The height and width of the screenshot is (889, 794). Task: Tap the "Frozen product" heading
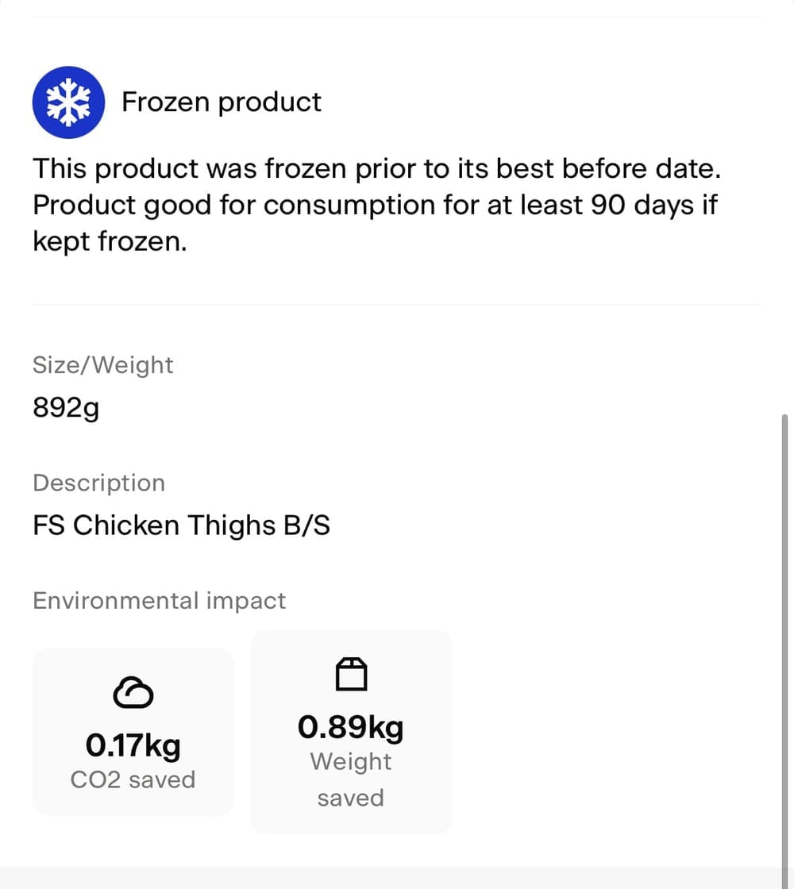[x=221, y=102]
